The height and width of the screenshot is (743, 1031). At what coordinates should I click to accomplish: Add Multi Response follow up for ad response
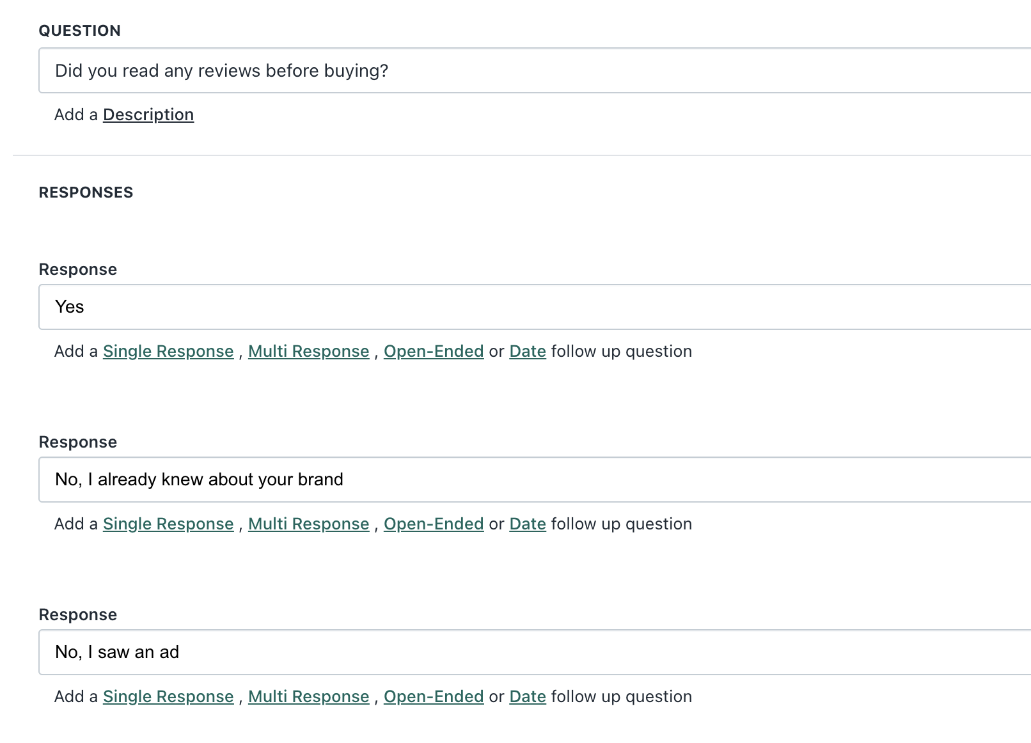tap(308, 697)
